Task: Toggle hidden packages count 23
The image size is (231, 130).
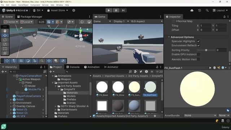Action: click(159, 71)
